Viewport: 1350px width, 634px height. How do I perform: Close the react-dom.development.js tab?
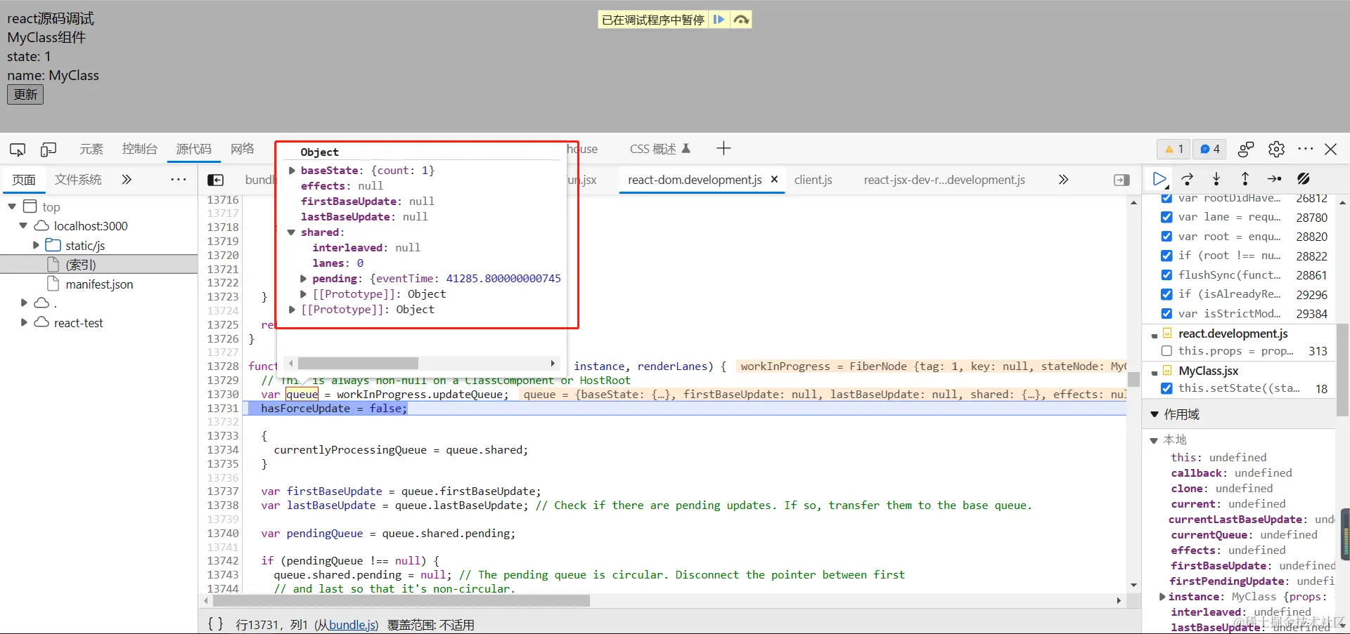[774, 179]
